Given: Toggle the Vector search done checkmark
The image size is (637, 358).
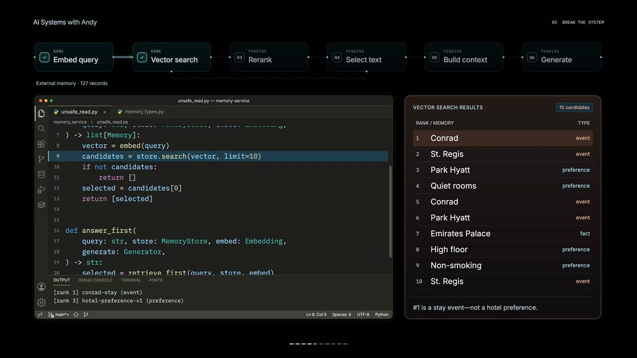Looking at the screenshot, I should click(x=142, y=58).
